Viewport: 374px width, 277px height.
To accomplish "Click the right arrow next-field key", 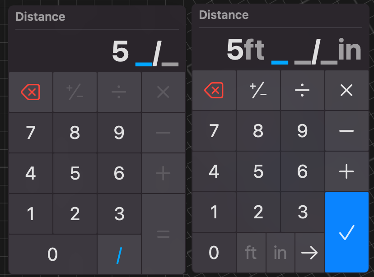I will [x=309, y=253].
